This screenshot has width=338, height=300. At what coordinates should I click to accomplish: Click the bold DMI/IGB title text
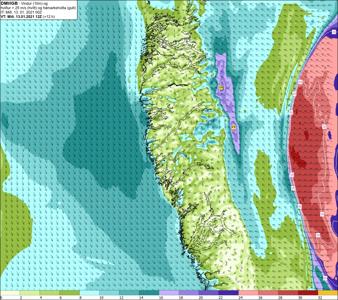click(x=9, y=3)
